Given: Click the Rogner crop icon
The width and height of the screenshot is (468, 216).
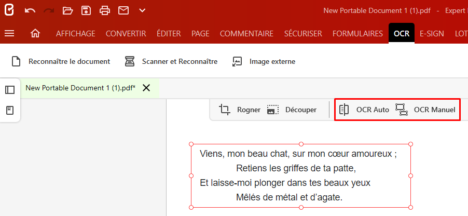Looking at the screenshot, I should click(x=225, y=110).
